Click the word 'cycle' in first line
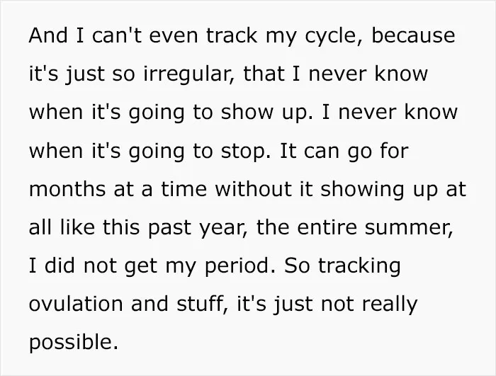 (x=332, y=38)
